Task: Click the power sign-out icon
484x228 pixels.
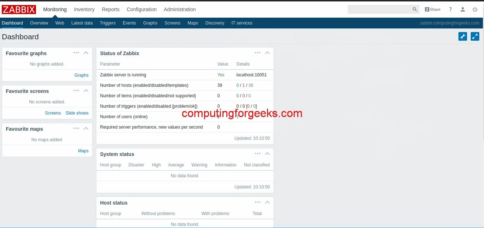Action: [475, 10]
